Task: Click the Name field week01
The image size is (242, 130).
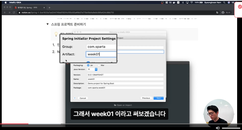Action: (x=125, y=79)
